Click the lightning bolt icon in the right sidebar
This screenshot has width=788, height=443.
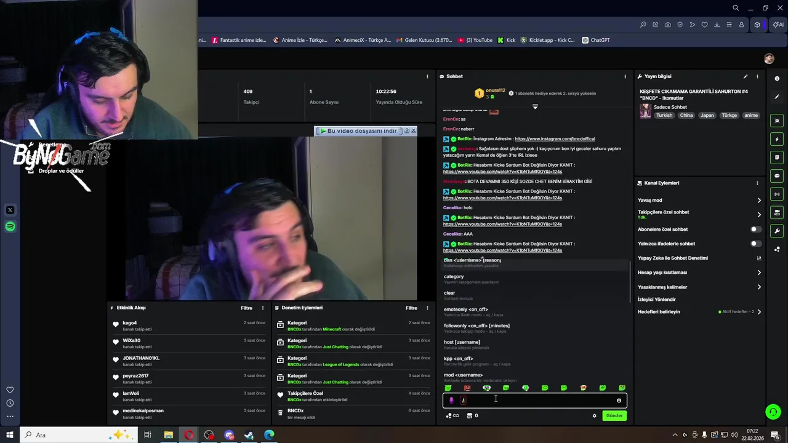point(777,139)
